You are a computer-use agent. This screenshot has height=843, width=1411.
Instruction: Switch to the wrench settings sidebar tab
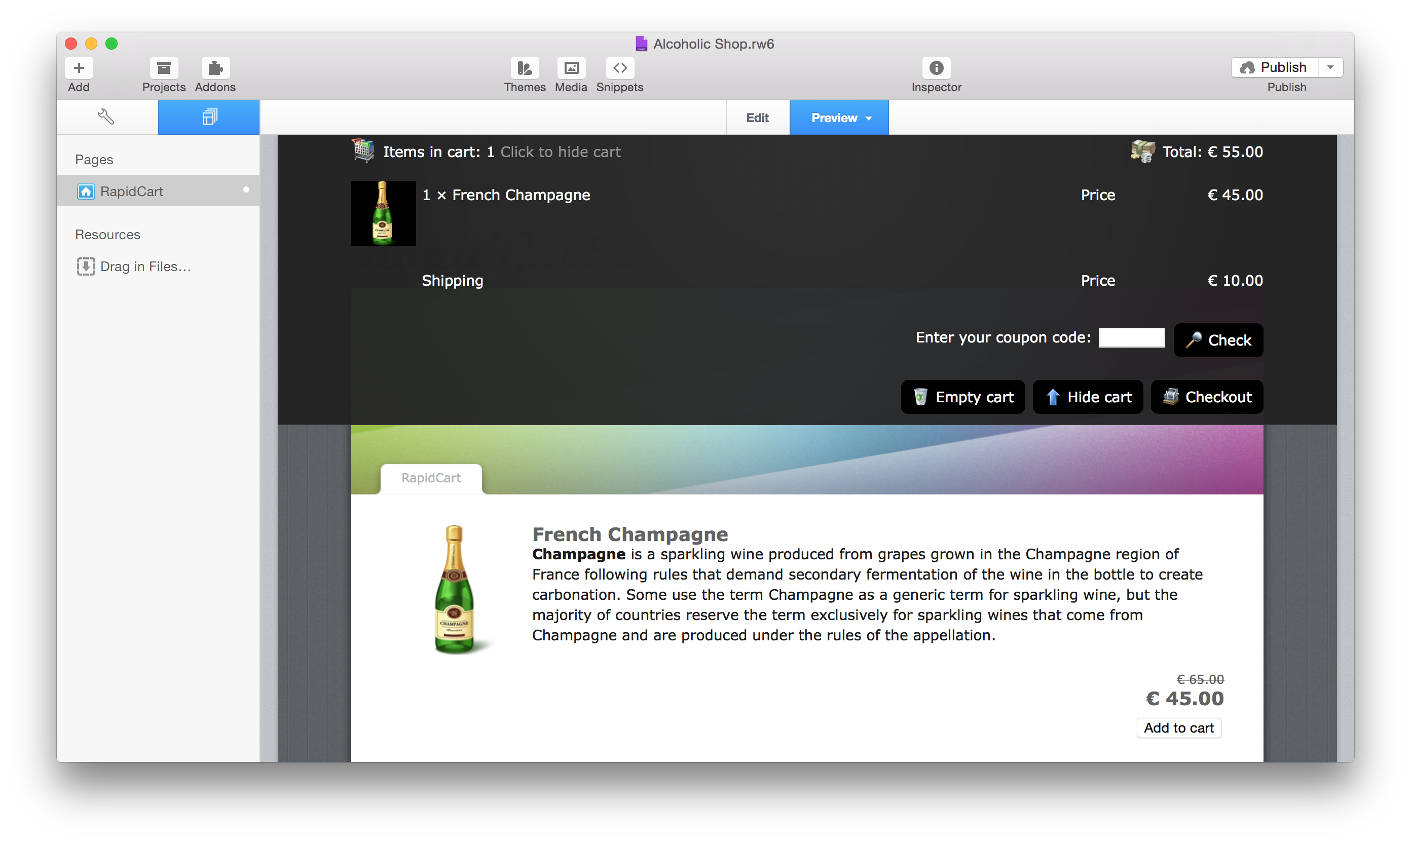tap(107, 117)
